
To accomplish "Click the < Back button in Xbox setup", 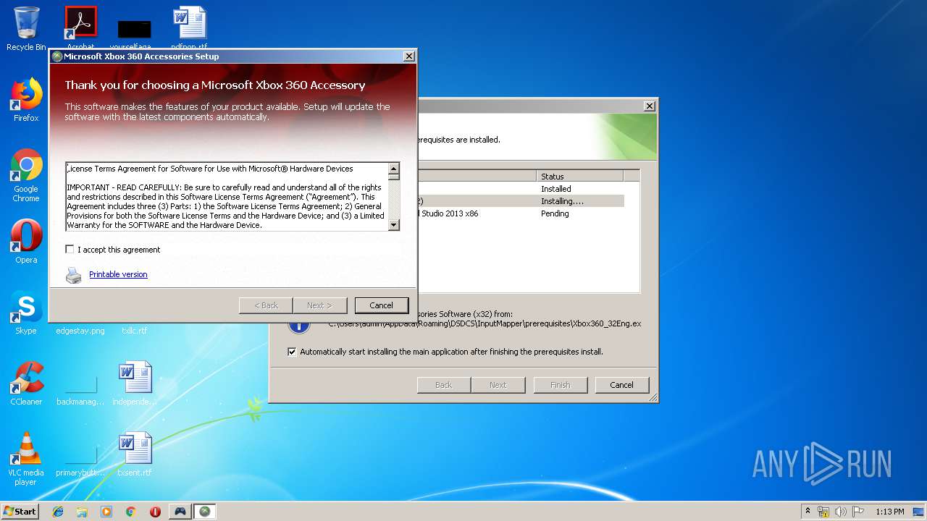I will (266, 305).
